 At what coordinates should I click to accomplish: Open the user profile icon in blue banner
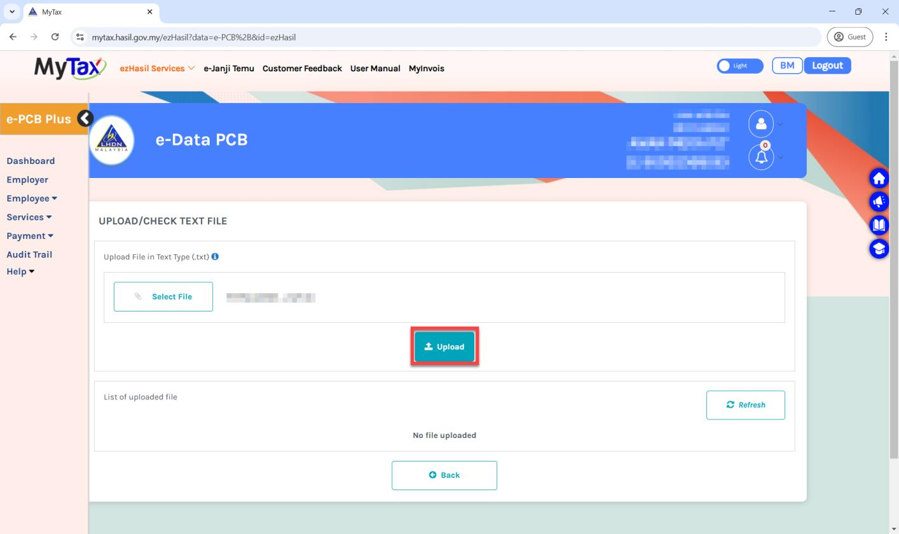coord(761,124)
